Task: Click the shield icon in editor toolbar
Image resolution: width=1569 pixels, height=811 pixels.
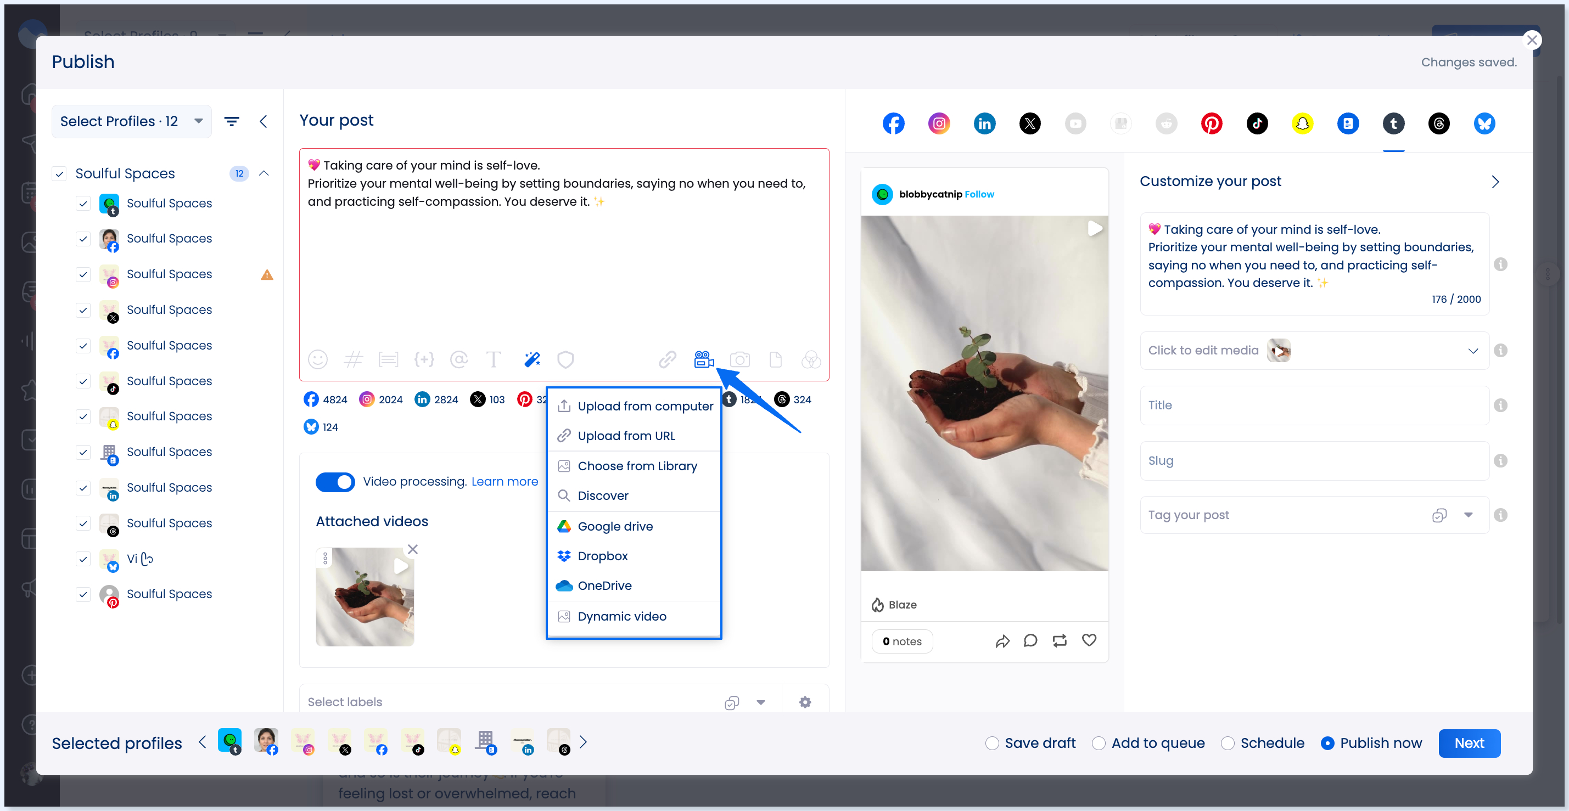Action: (x=566, y=360)
